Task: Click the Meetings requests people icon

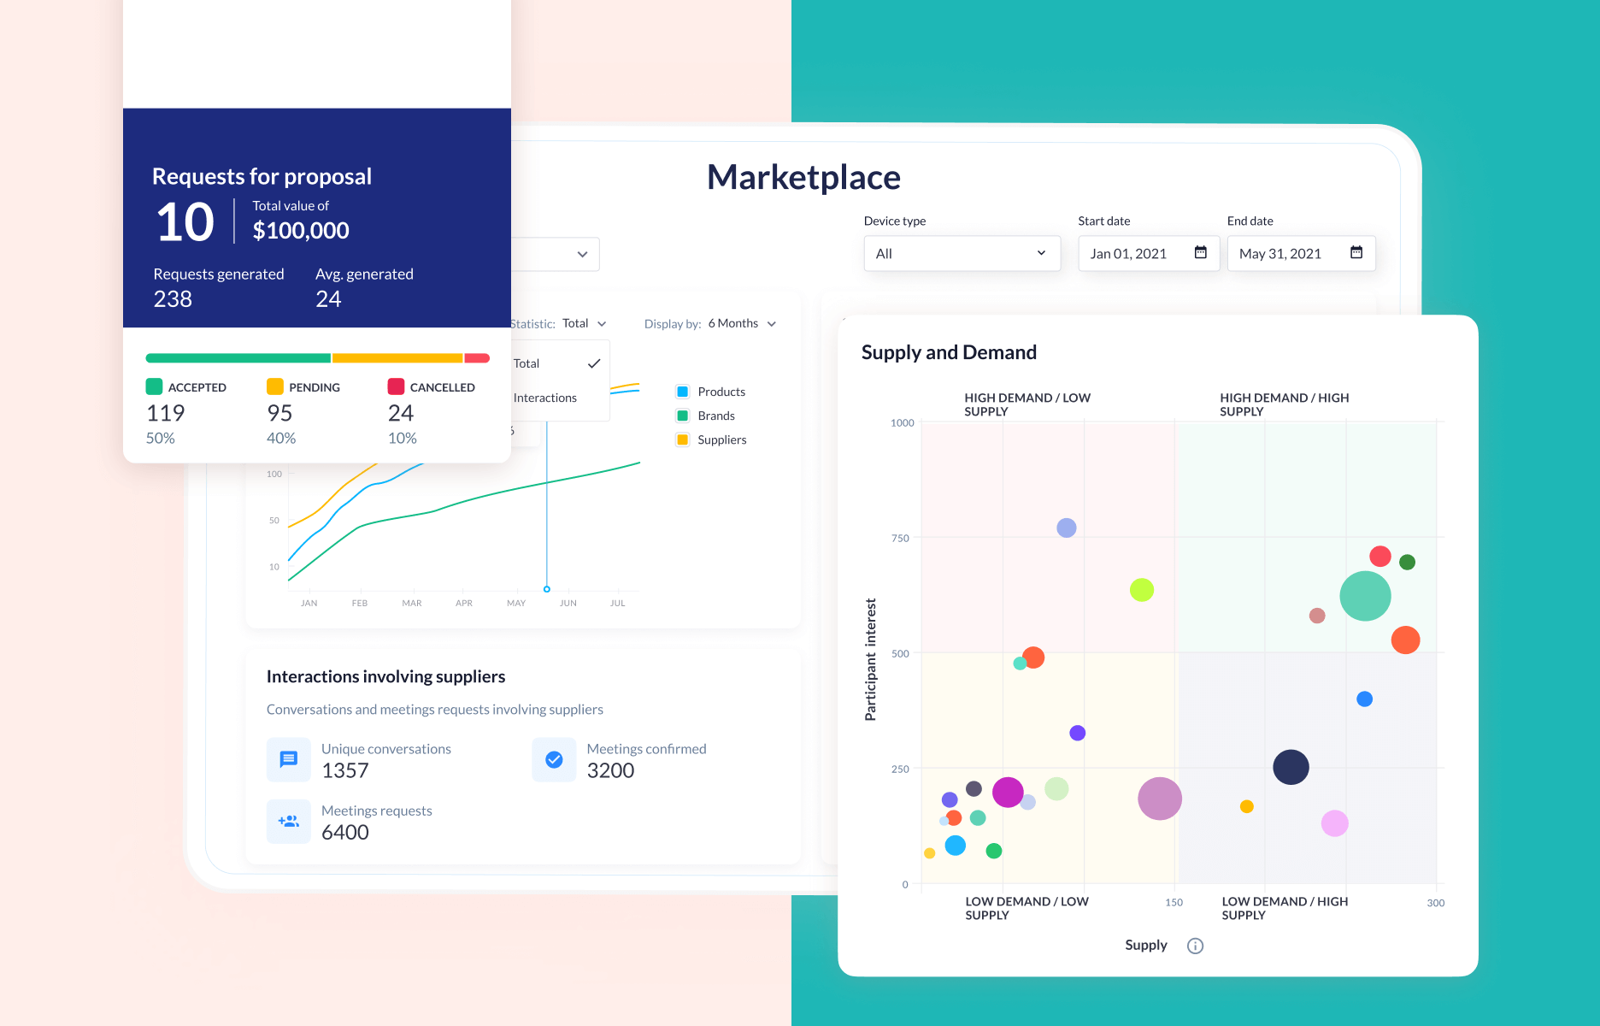Action: click(289, 821)
